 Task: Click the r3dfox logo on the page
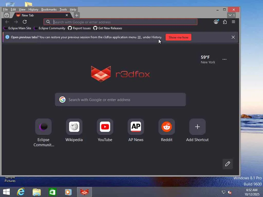pyautogui.click(x=120, y=74)
